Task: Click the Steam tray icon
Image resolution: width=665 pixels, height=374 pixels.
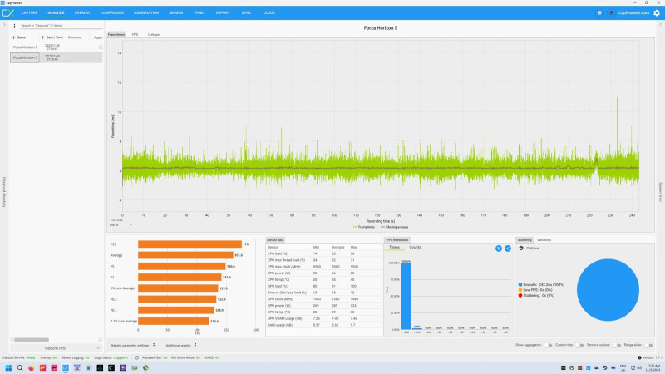Action: pyautogui.click(x=605, y=367)
